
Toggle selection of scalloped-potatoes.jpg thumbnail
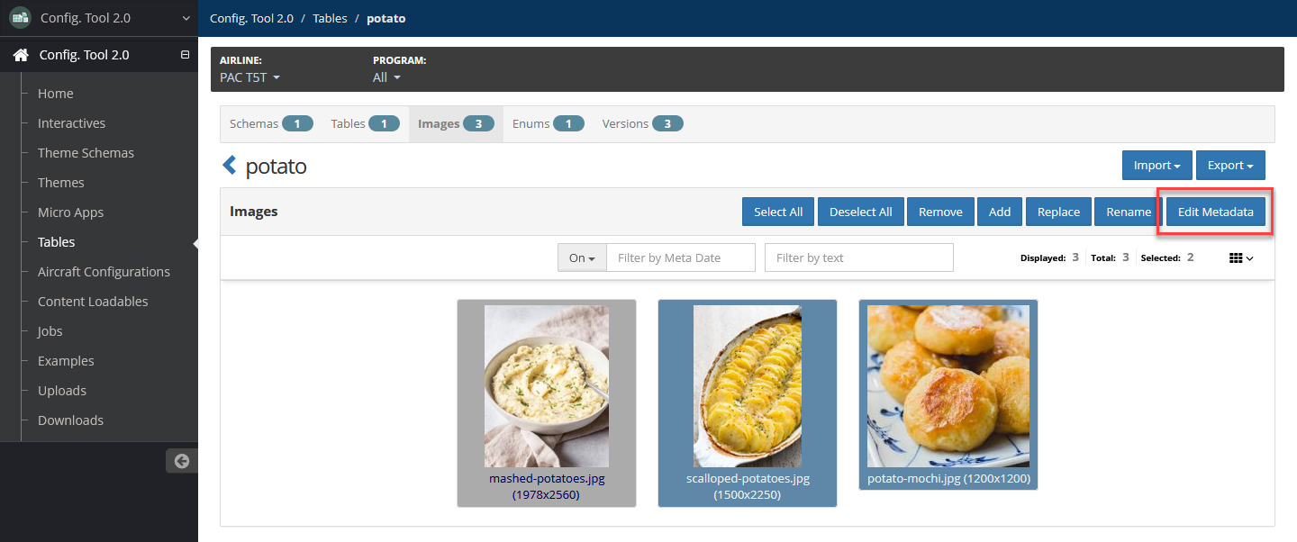point(748,403)
